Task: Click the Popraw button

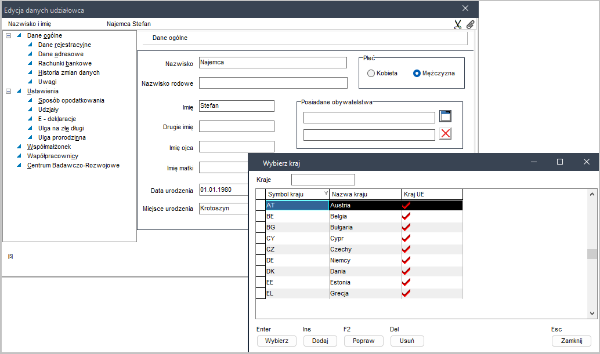Action: pos(363,341)
